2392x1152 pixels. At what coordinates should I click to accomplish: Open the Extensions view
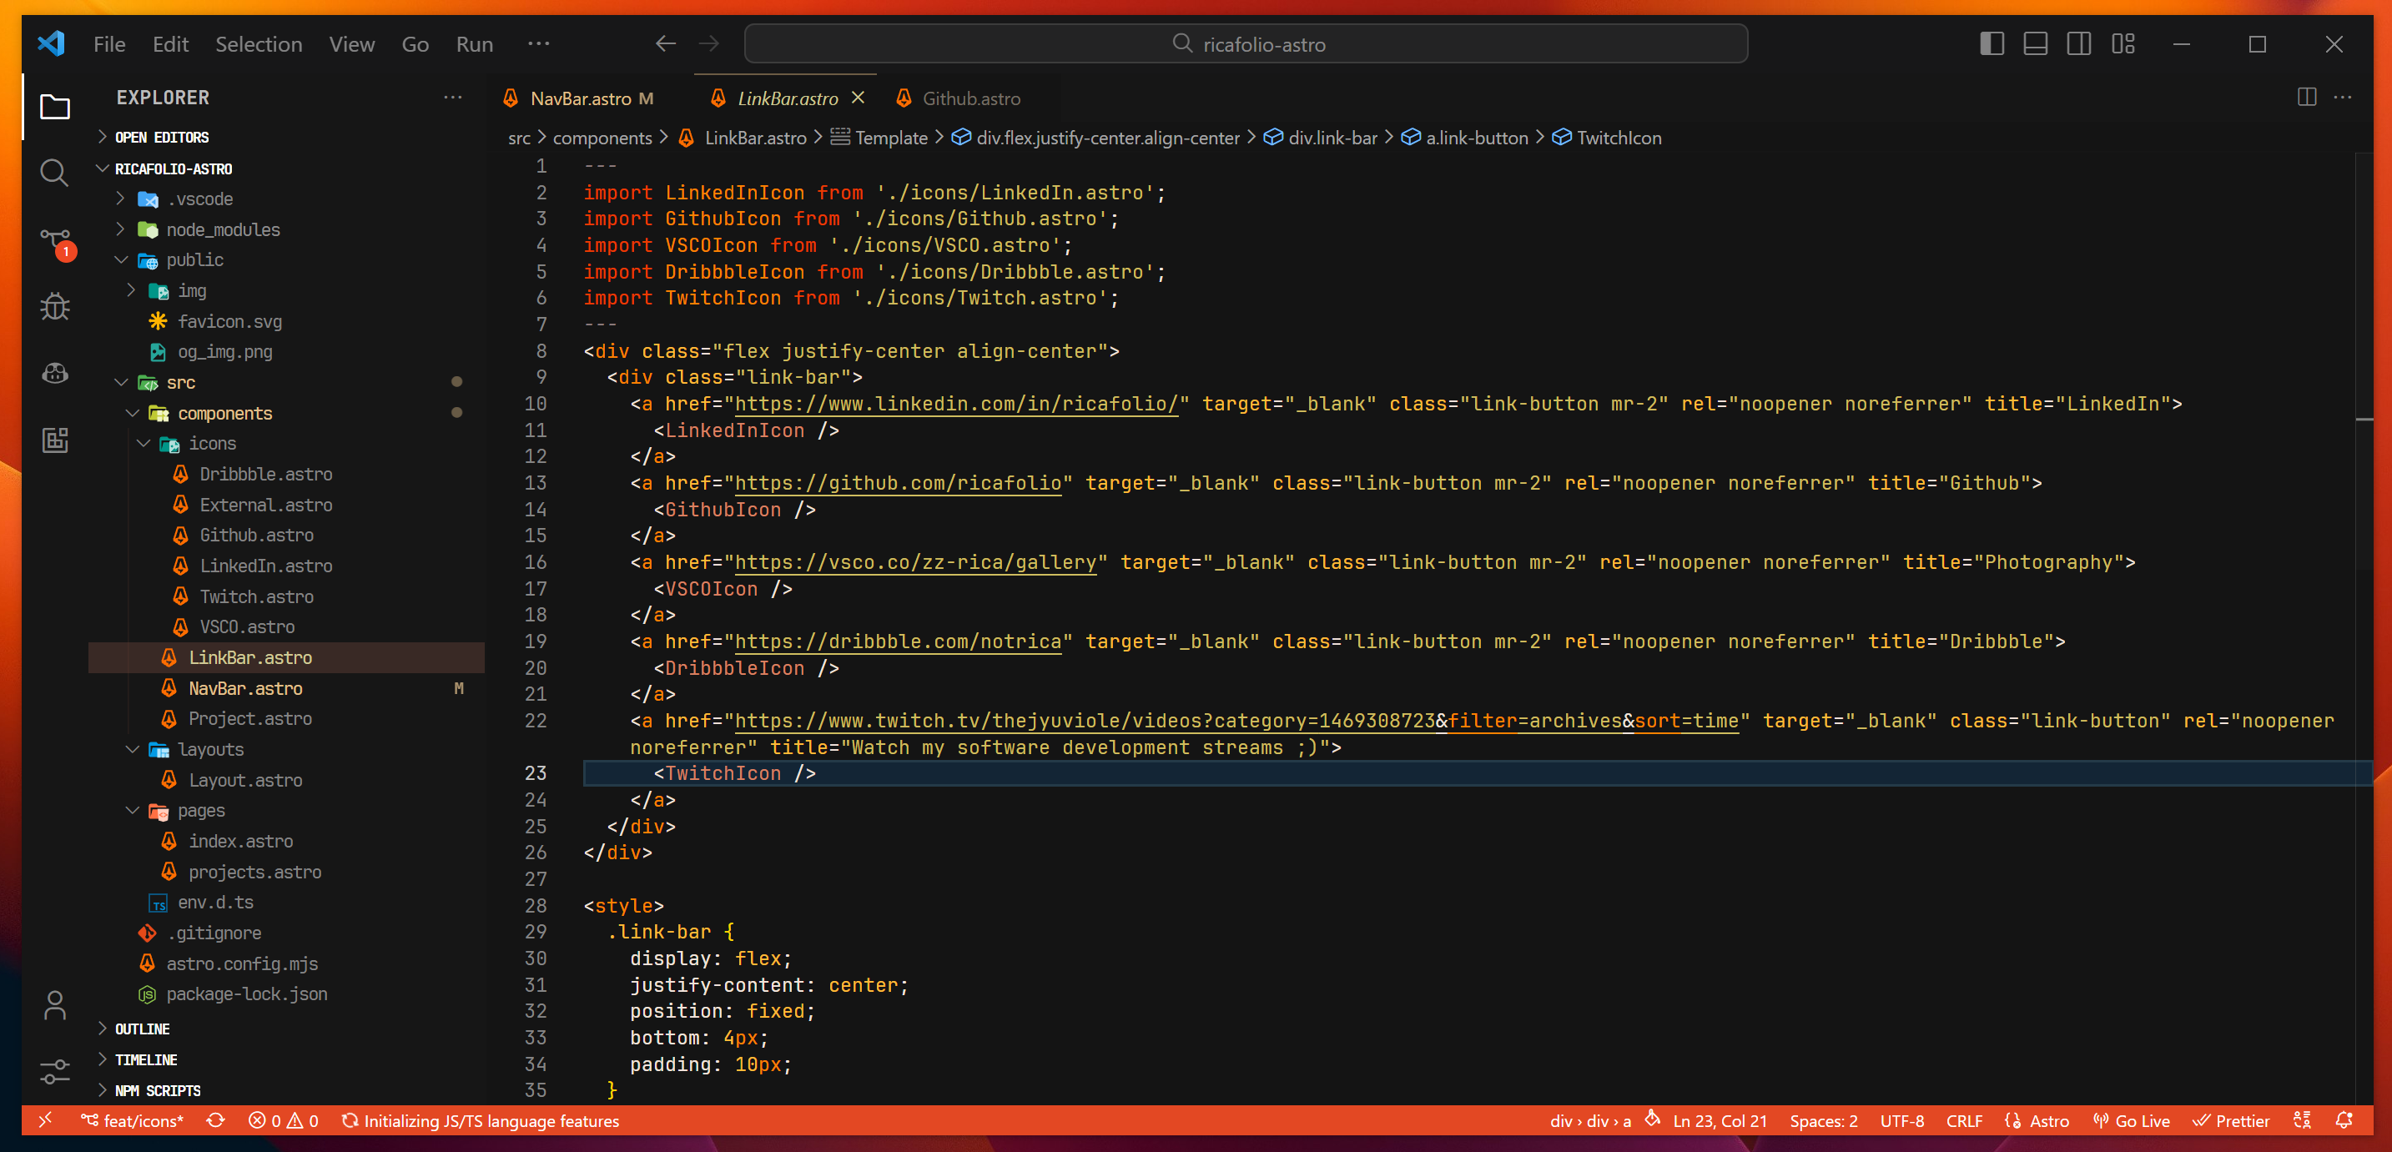(55, 440)
